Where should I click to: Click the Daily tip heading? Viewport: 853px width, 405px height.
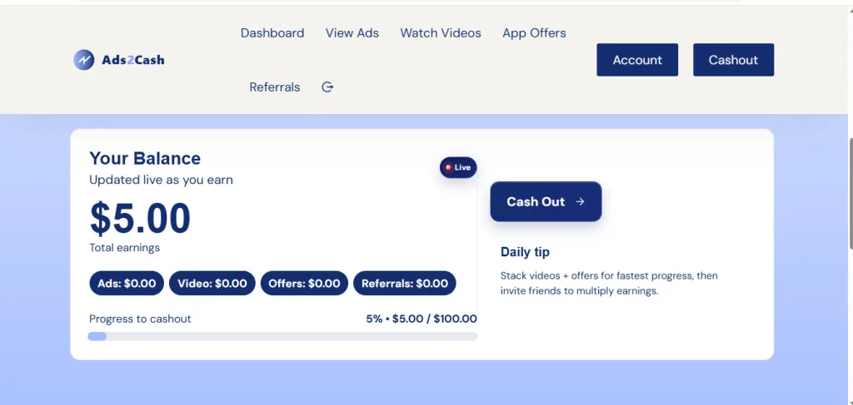point(525,252)
